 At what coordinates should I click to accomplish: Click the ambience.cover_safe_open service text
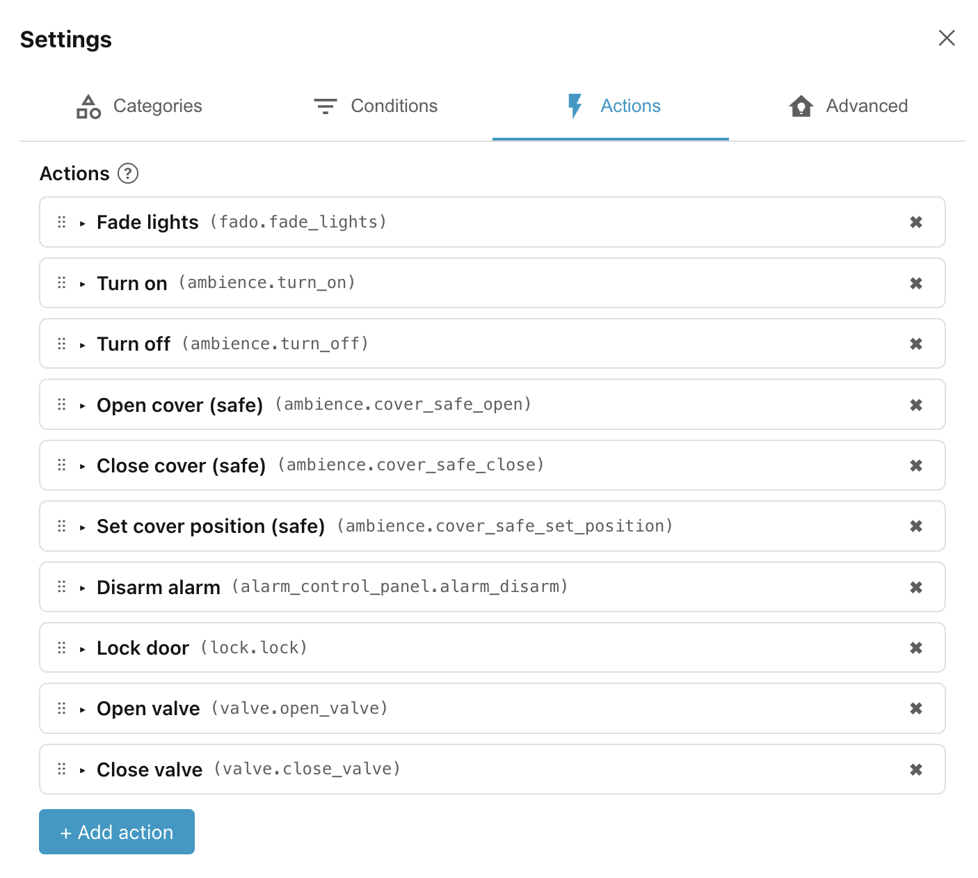click(x=403, y=404)
